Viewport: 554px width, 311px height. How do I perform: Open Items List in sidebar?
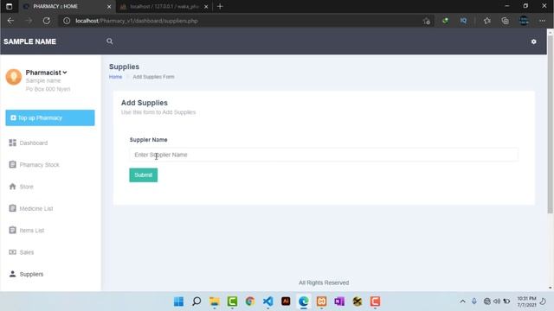coord(32,231)
